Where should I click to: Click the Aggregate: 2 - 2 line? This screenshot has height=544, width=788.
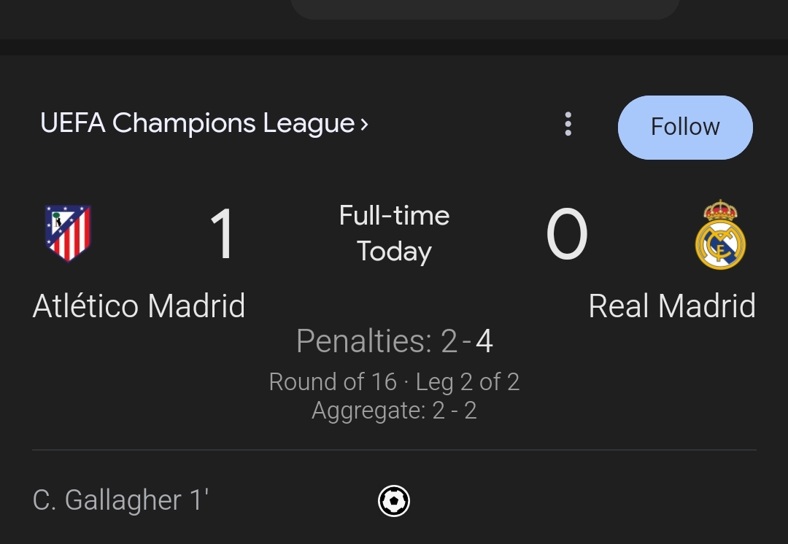click(394, 411)
